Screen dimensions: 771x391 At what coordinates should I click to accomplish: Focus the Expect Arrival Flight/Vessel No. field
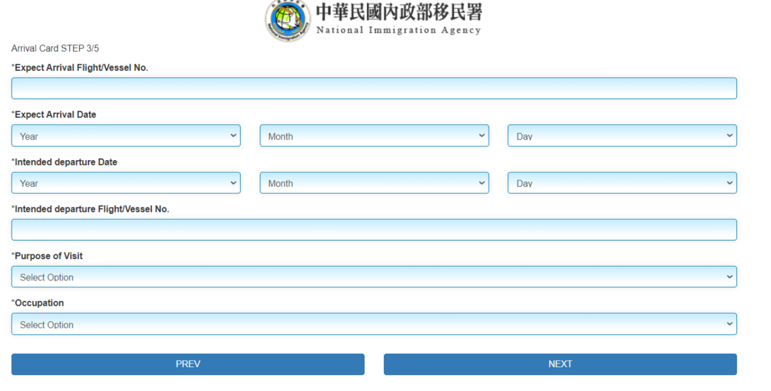(374, 88)
